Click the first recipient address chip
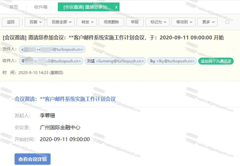The image size is (240, 166). tap(51, 61)
